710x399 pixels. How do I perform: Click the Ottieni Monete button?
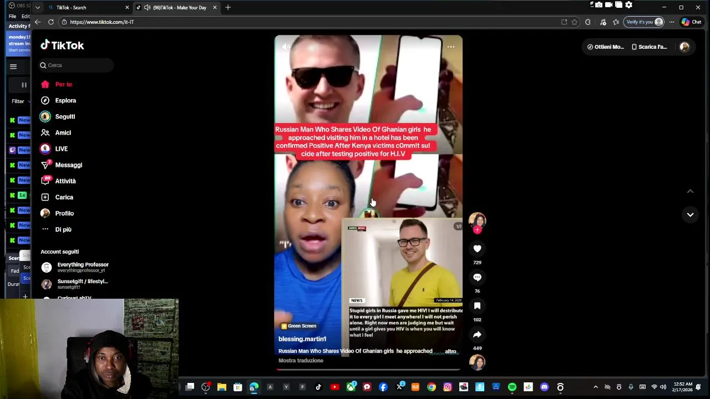coord(606,47)
